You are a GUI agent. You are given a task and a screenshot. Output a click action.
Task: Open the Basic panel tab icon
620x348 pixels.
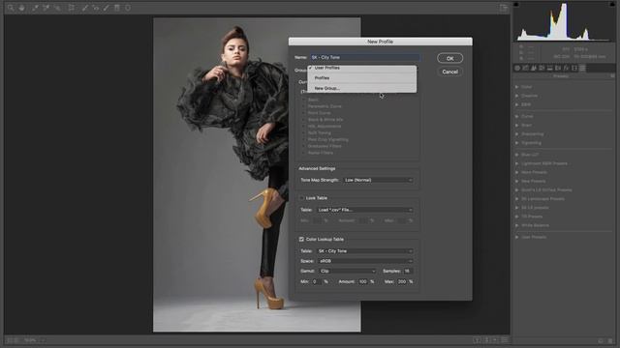[x=517, y=68]
